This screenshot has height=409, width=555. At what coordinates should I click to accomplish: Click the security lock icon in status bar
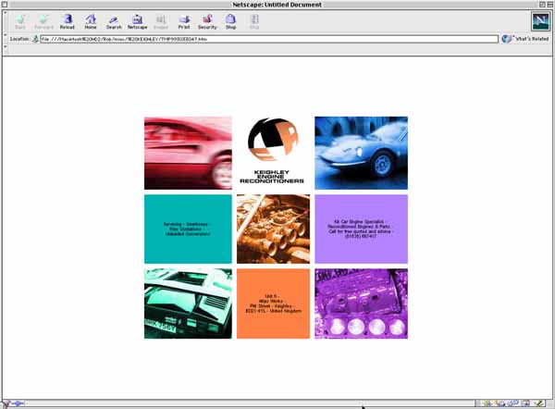(x=6, y=403)
